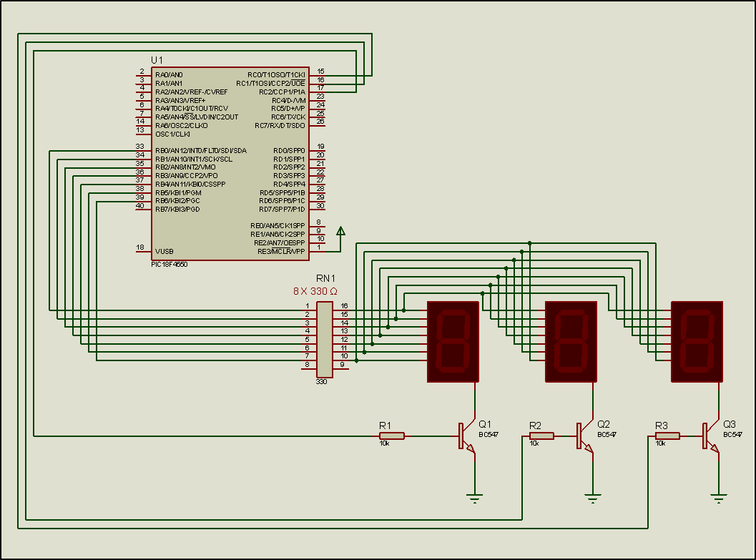Image resolution: width=756 pixels, height=560 pixels.
Task: Select the R3 10k resistor
Action: click(667, 436)
